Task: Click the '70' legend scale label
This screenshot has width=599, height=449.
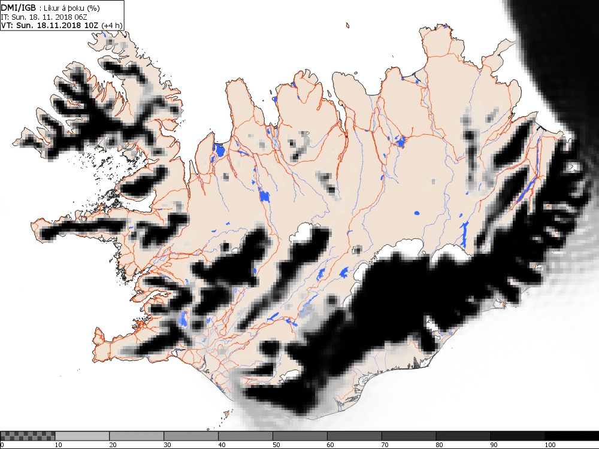Action: click(385, 445)
